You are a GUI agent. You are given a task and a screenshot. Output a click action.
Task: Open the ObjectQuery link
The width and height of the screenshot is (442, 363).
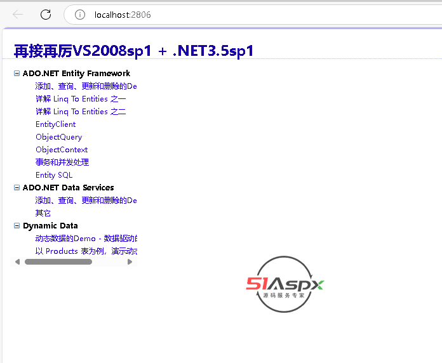(58, 137)
